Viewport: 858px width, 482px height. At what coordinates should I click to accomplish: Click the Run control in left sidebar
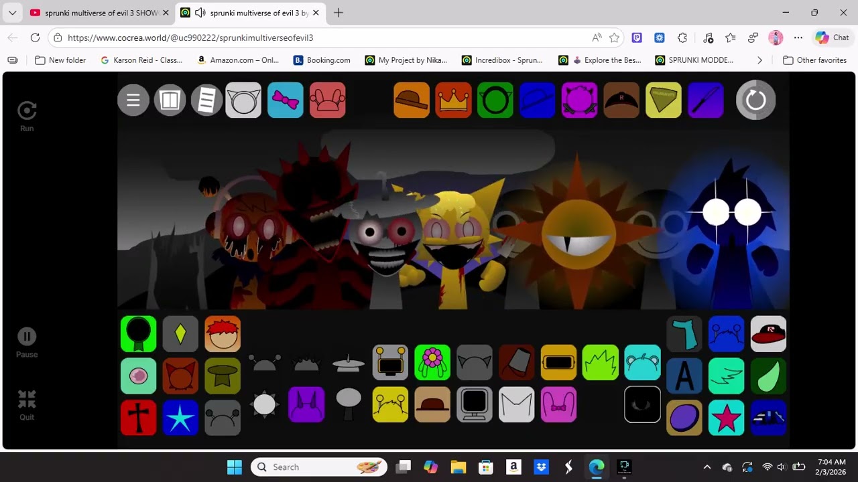(x=27, y=116)
